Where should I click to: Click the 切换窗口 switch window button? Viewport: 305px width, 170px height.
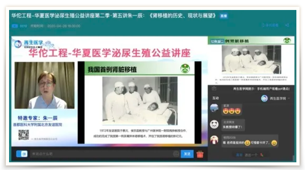(217, 41)
